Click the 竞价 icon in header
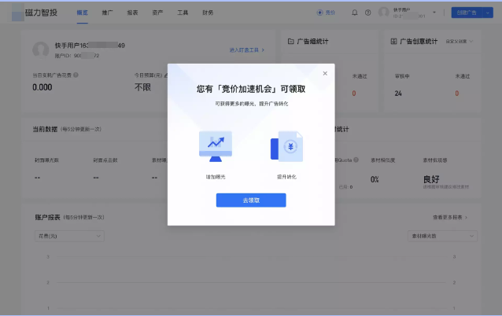The width and height of the screenshot is (502, 316). coord(319,13)
